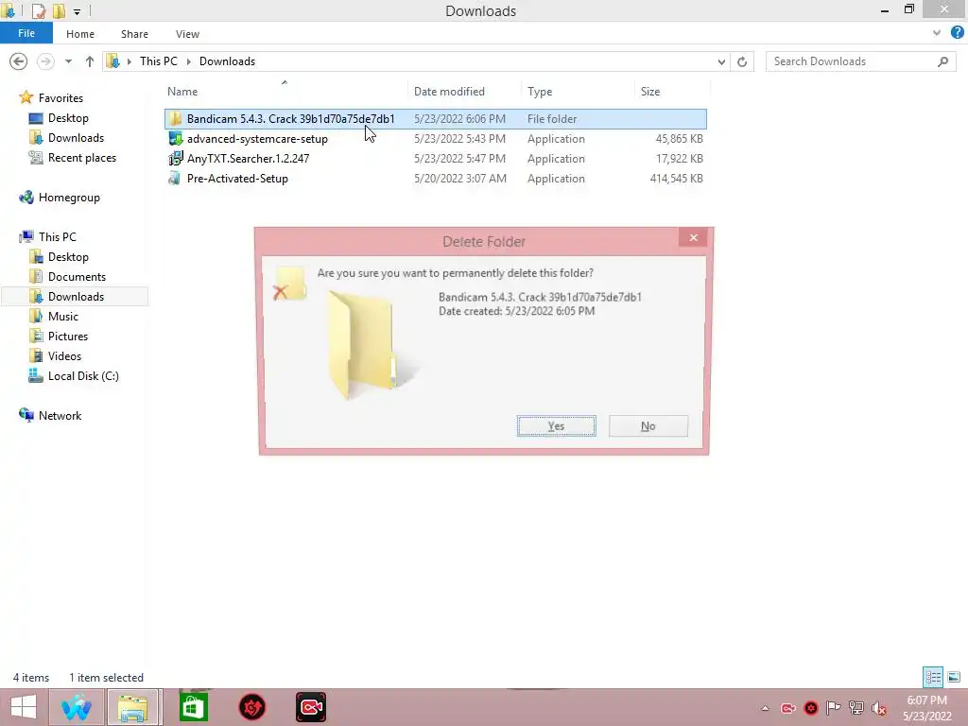968x726 pixels.
Task: Open the View ribbon tab
Action: click(188, 34)
